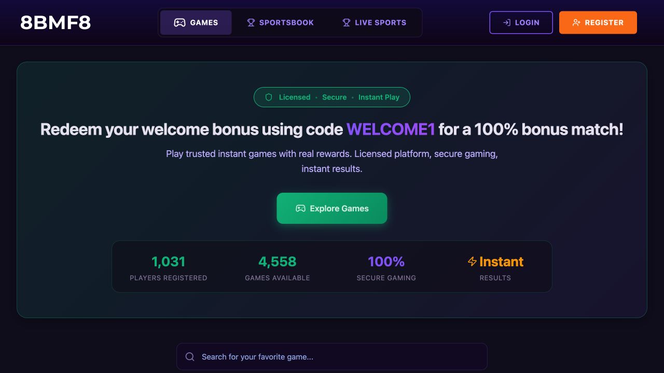This screenshot has width=664, height=373.
Task: Click the trophy icon beside Live Sports
Action: pos(347,23)
